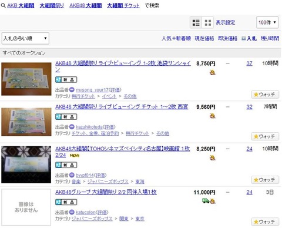Add 名古屋 listing to watch list
Screen dimensions: 282x228
tap(265, 180)
